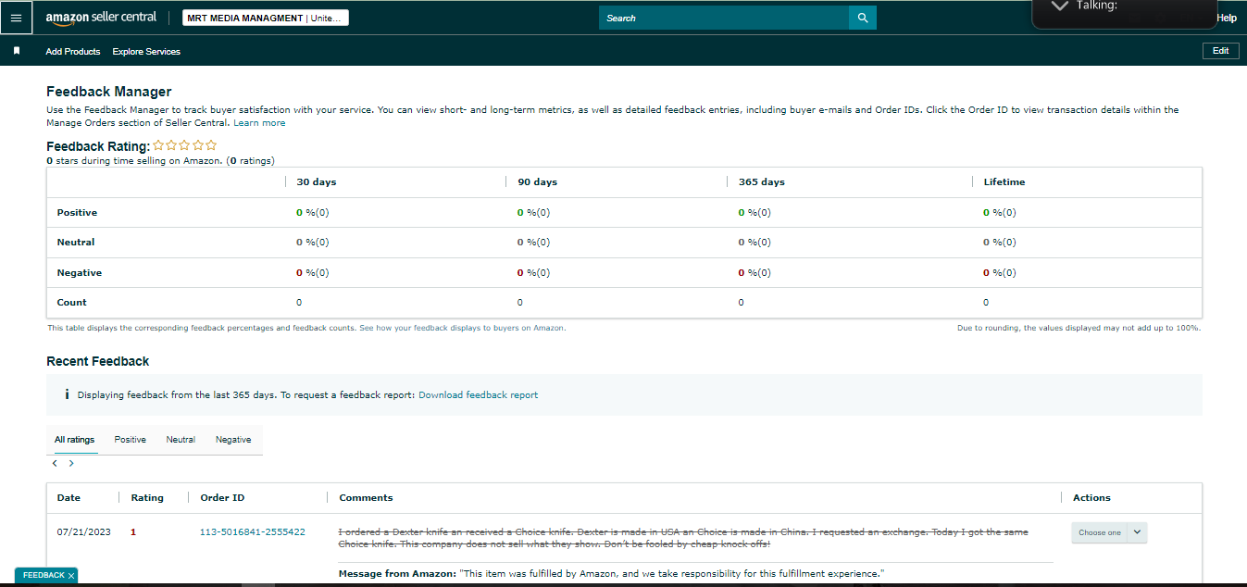Go to next feedback page arrow
The width and height of the screenshot is (1247, 587).
click(71, 463)
